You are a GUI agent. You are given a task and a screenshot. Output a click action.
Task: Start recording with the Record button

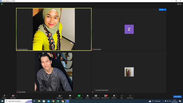tap(87, 96)
